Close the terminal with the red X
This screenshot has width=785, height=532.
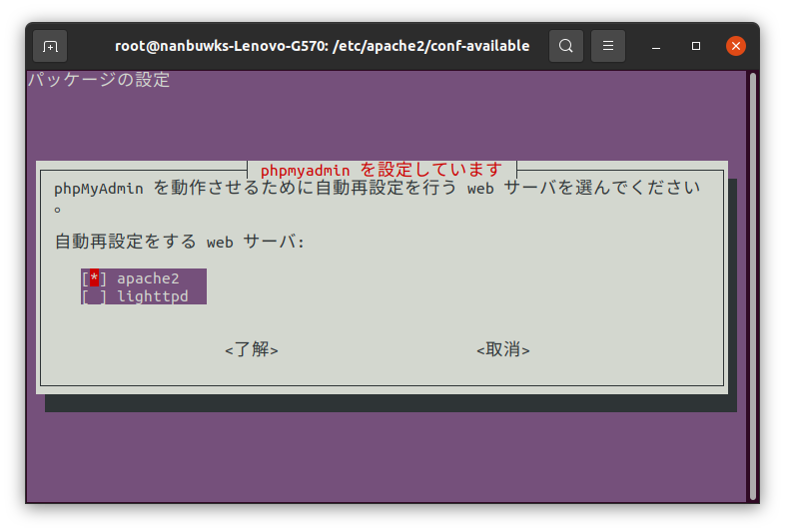[736, 46]
